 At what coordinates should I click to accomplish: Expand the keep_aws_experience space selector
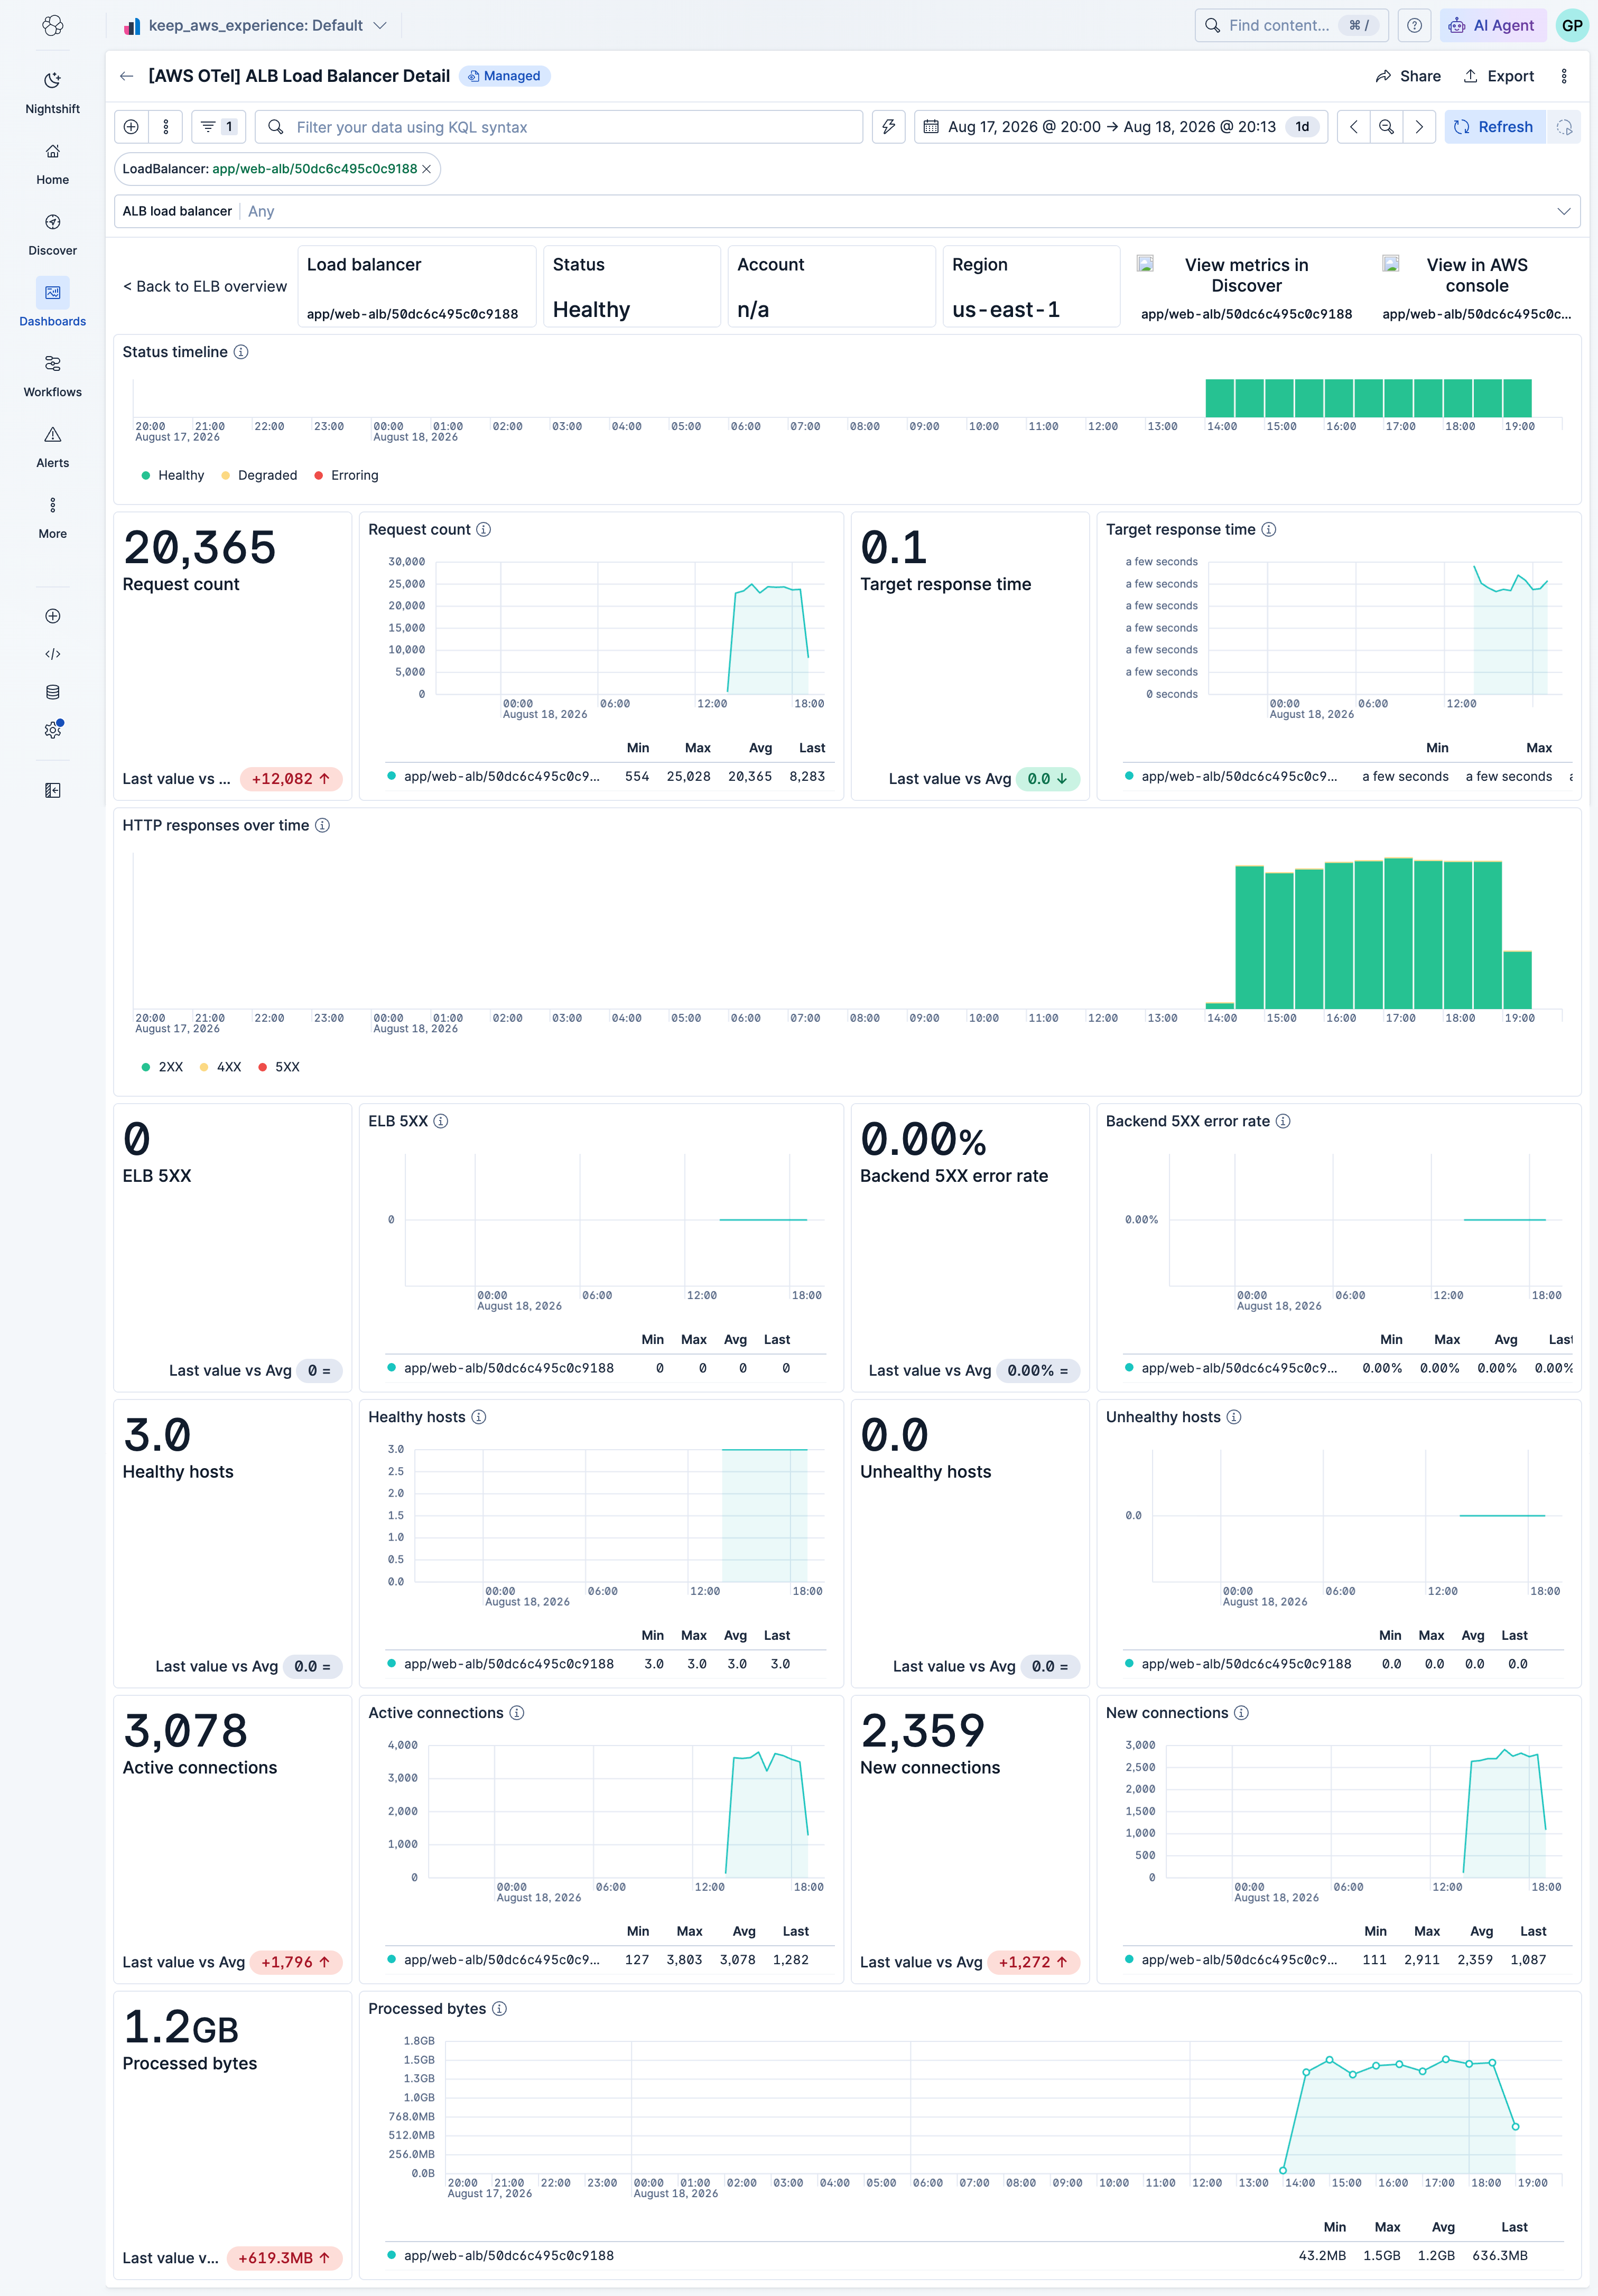pyautogui.click(x=255, y=25)
